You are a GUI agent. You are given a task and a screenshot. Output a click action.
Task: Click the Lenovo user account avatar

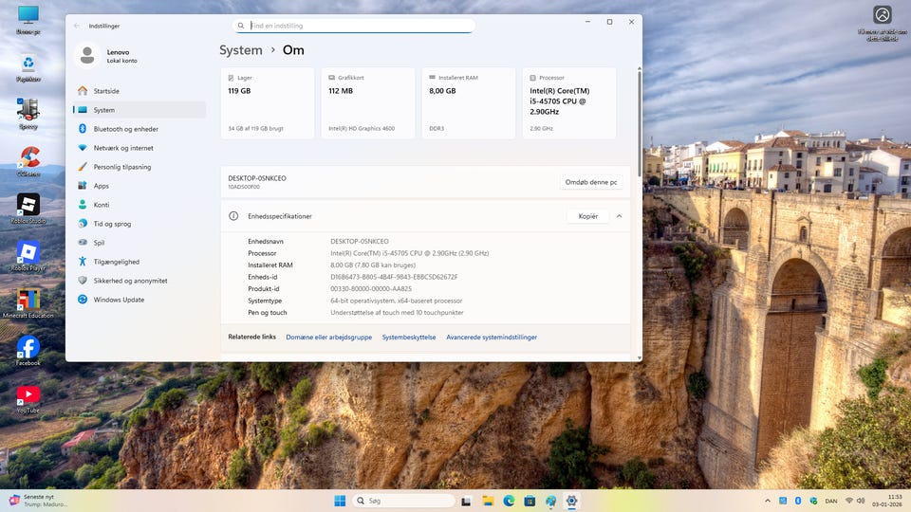pyautogui.click(x=87, y=55)
